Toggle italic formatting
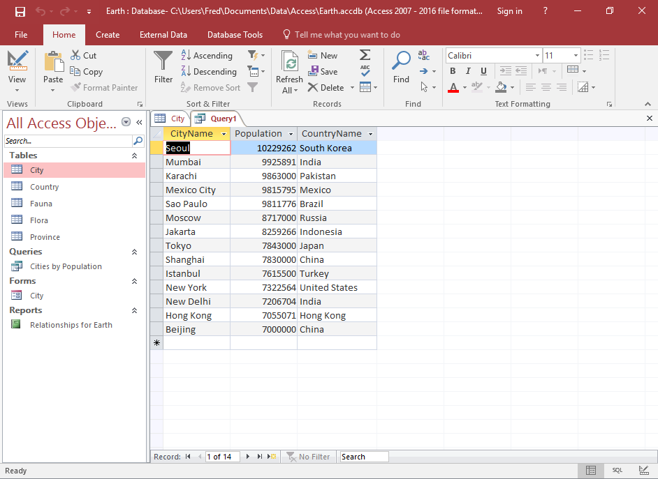Image resolution: width=658 pixels, height=479 pixels. 467,71
